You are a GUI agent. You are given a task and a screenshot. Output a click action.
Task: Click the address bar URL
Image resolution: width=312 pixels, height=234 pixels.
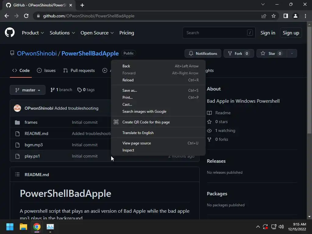(89, 16)
